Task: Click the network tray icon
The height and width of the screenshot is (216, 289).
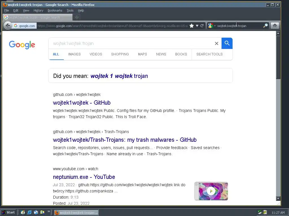Action: tap(260, 212)
